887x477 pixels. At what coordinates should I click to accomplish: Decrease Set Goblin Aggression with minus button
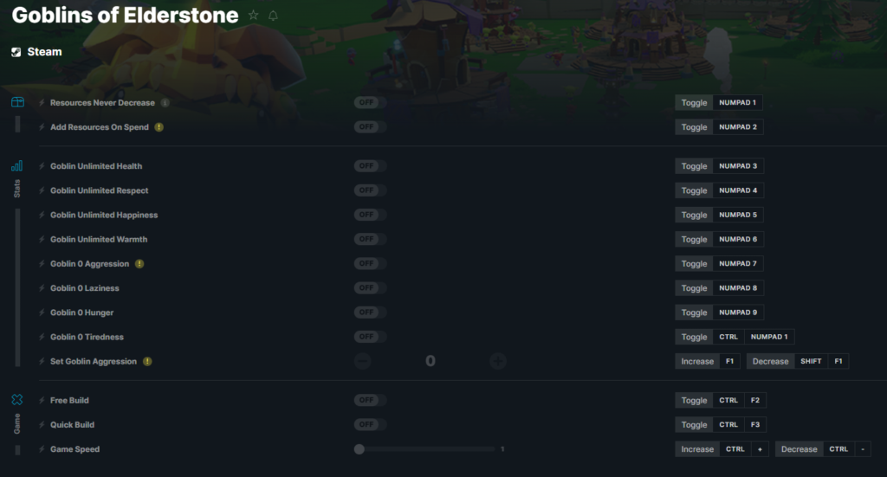pyautogui.click(x=363, y=361)
